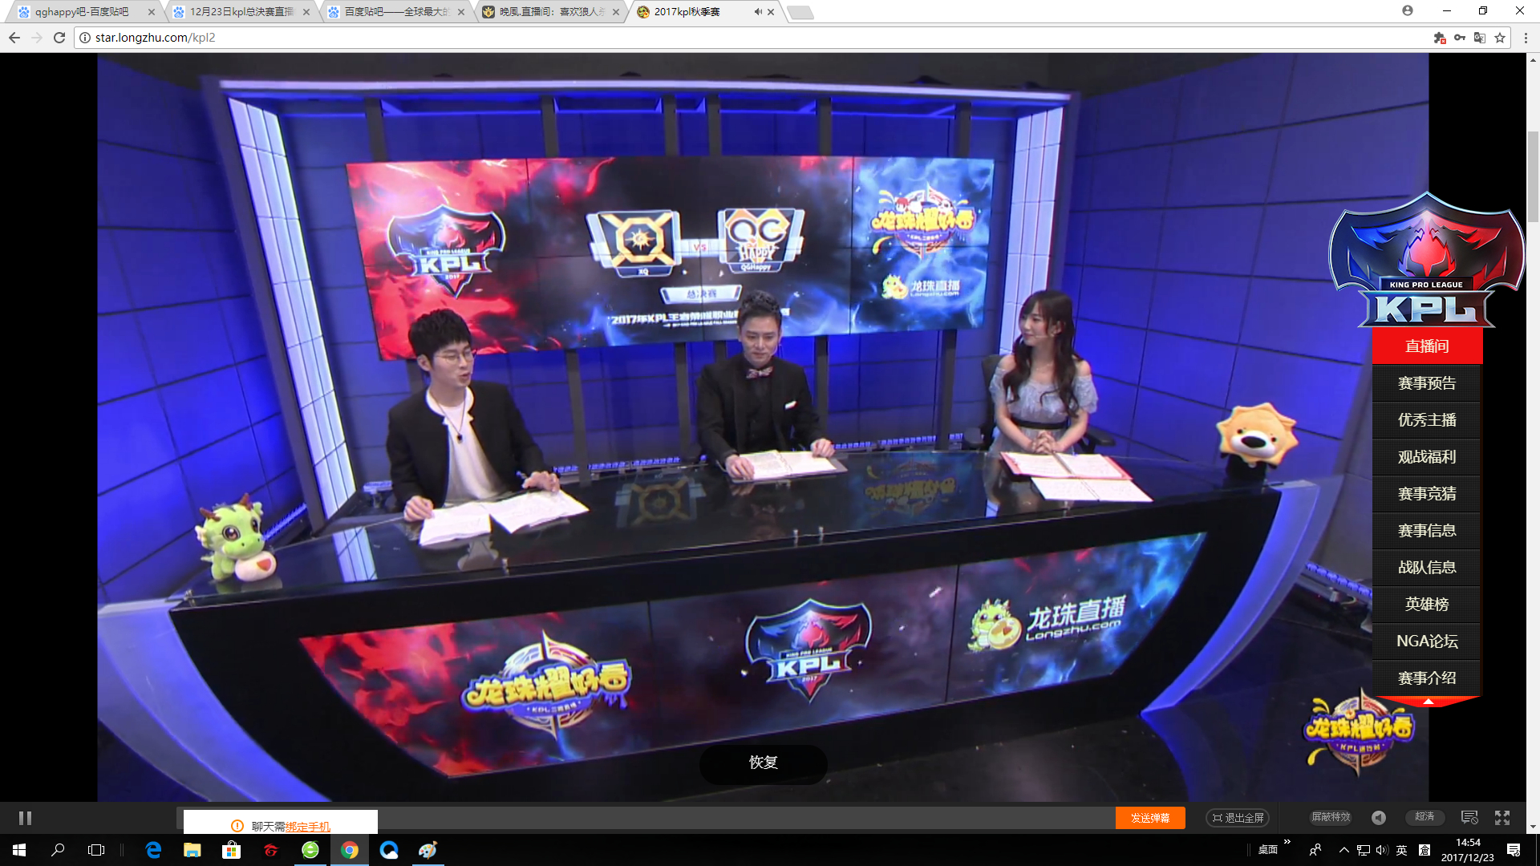Bookmark page with star icon
Viewport: 1540px width, 866px height.
tap(1500, 38)
